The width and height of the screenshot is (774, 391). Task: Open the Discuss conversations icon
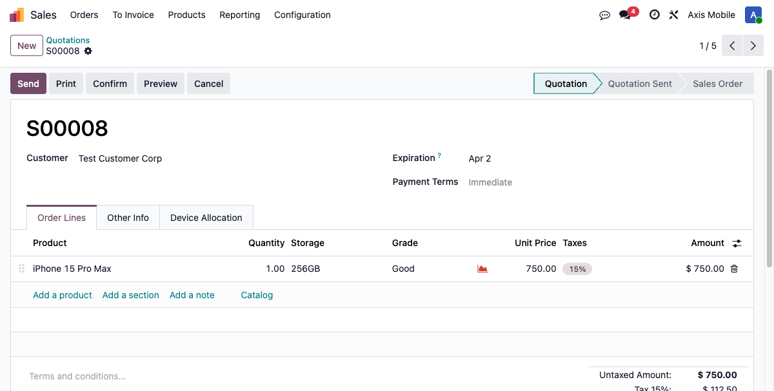604,15
